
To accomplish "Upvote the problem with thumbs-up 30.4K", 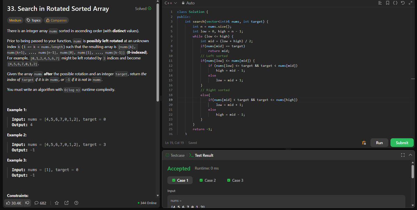I will click(14, 203).
